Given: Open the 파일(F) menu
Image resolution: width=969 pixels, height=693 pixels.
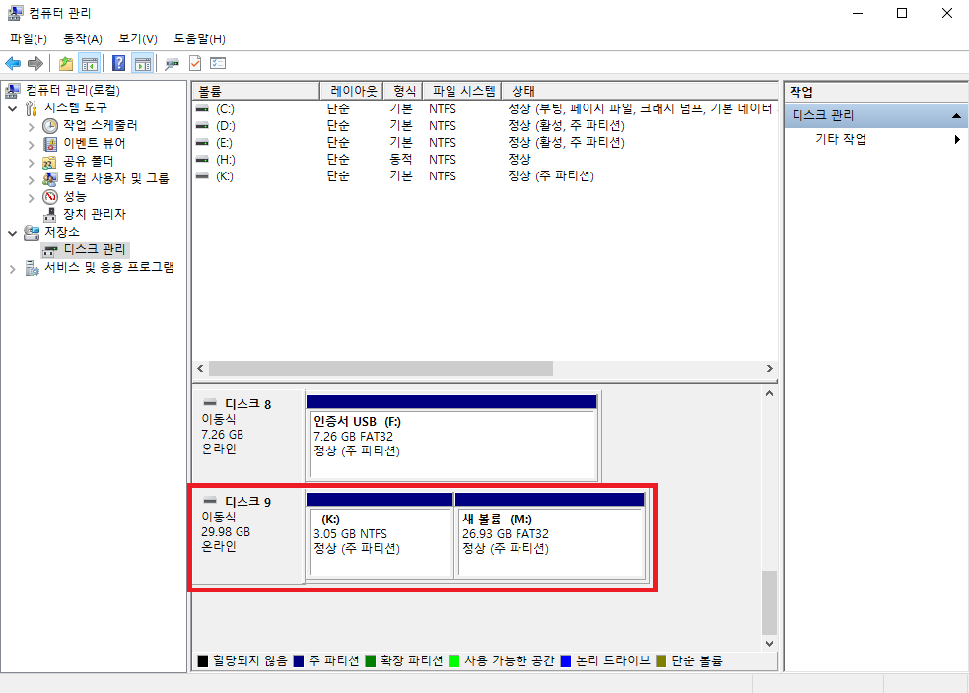Looking at the screenshot, I should pos(29,39).
